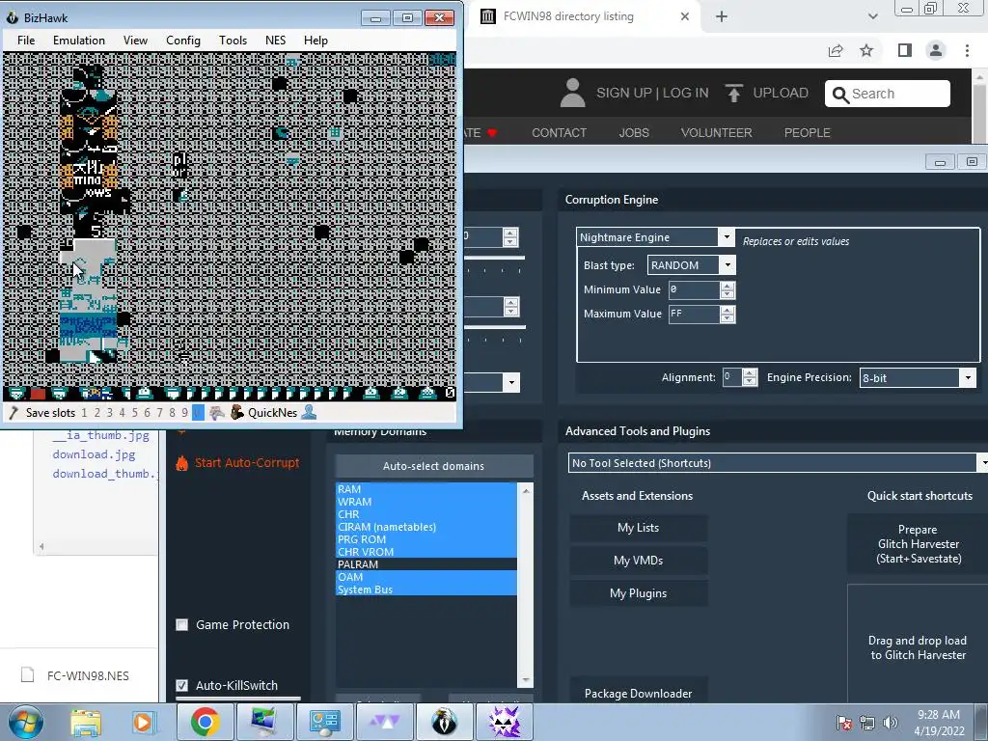
Task: Open My Plugins button
Action: click(639, 593)
